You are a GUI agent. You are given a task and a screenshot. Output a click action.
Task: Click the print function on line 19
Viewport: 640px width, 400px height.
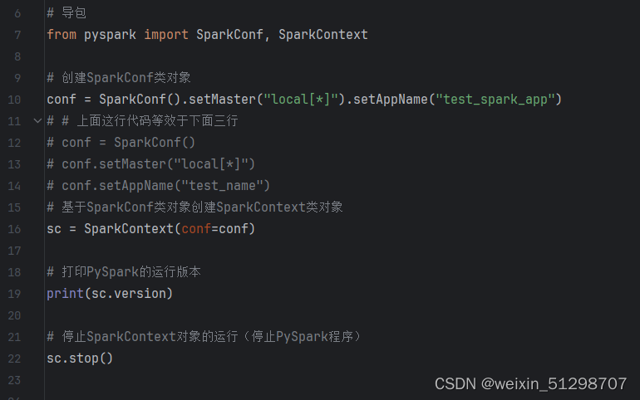[66, 294]
